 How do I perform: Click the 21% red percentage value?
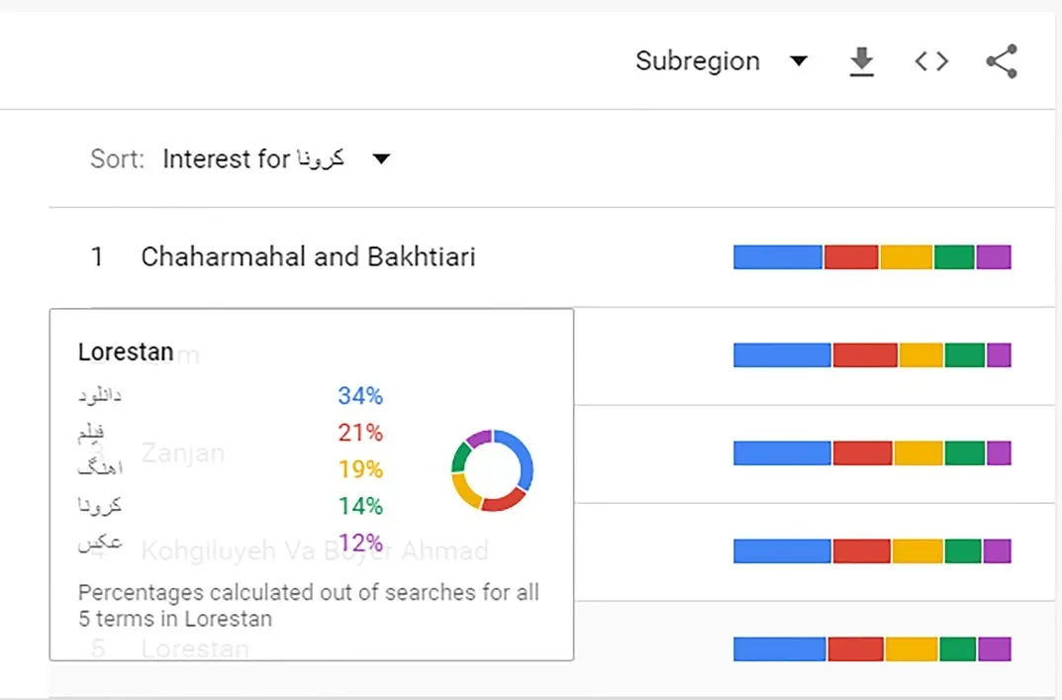tap(360, 433)
